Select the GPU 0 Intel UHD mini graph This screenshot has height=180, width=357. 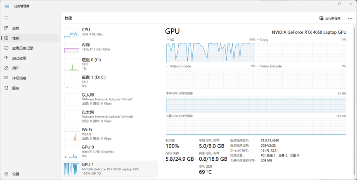click(x=72, y=152)
